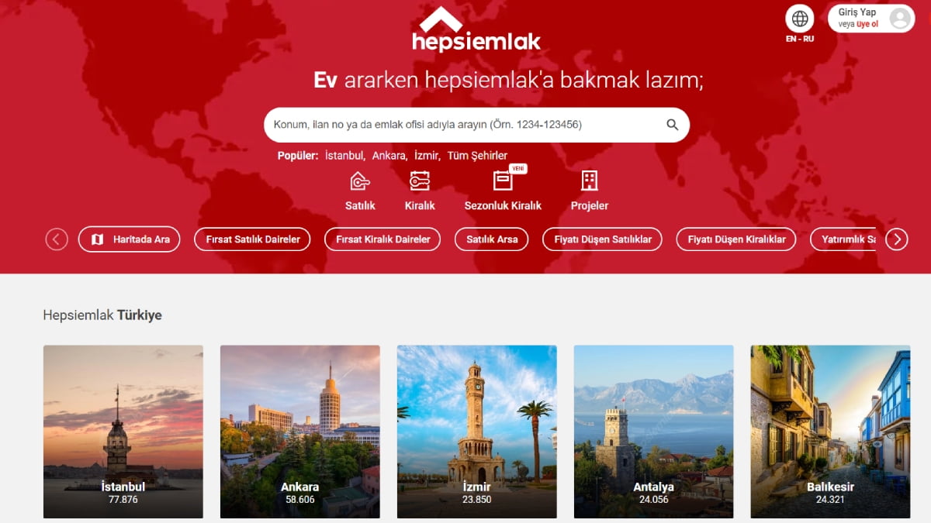Open the globe language selector icon

(x=800, y=19)
